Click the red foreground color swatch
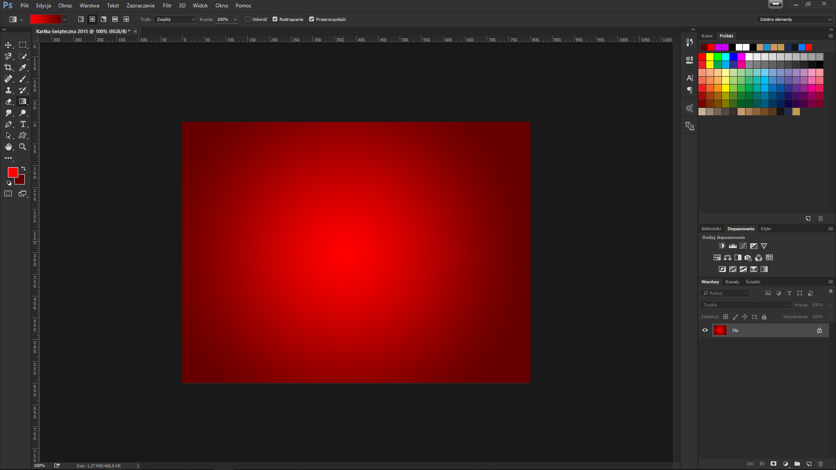Viewport: 836px width, 470px height. tap(12, 172)
